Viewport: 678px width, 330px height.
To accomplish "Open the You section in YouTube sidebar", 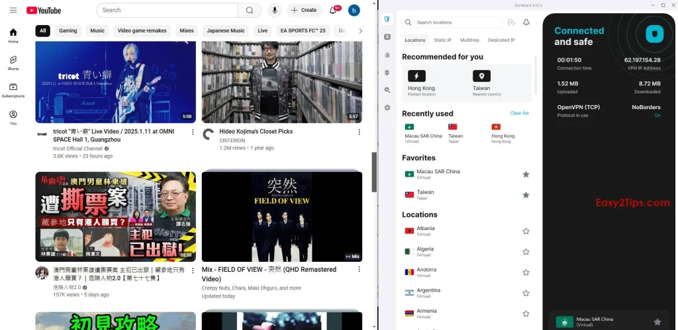I will [x=13, y=117].
